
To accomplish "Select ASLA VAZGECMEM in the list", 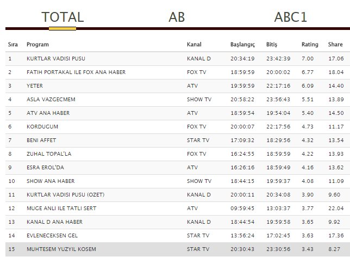I will coord(50,99).
